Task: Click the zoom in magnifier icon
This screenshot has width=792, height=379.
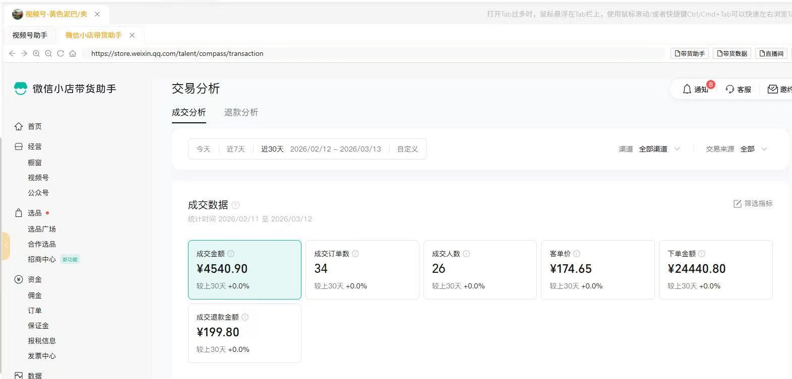Action: pos(36,53)
